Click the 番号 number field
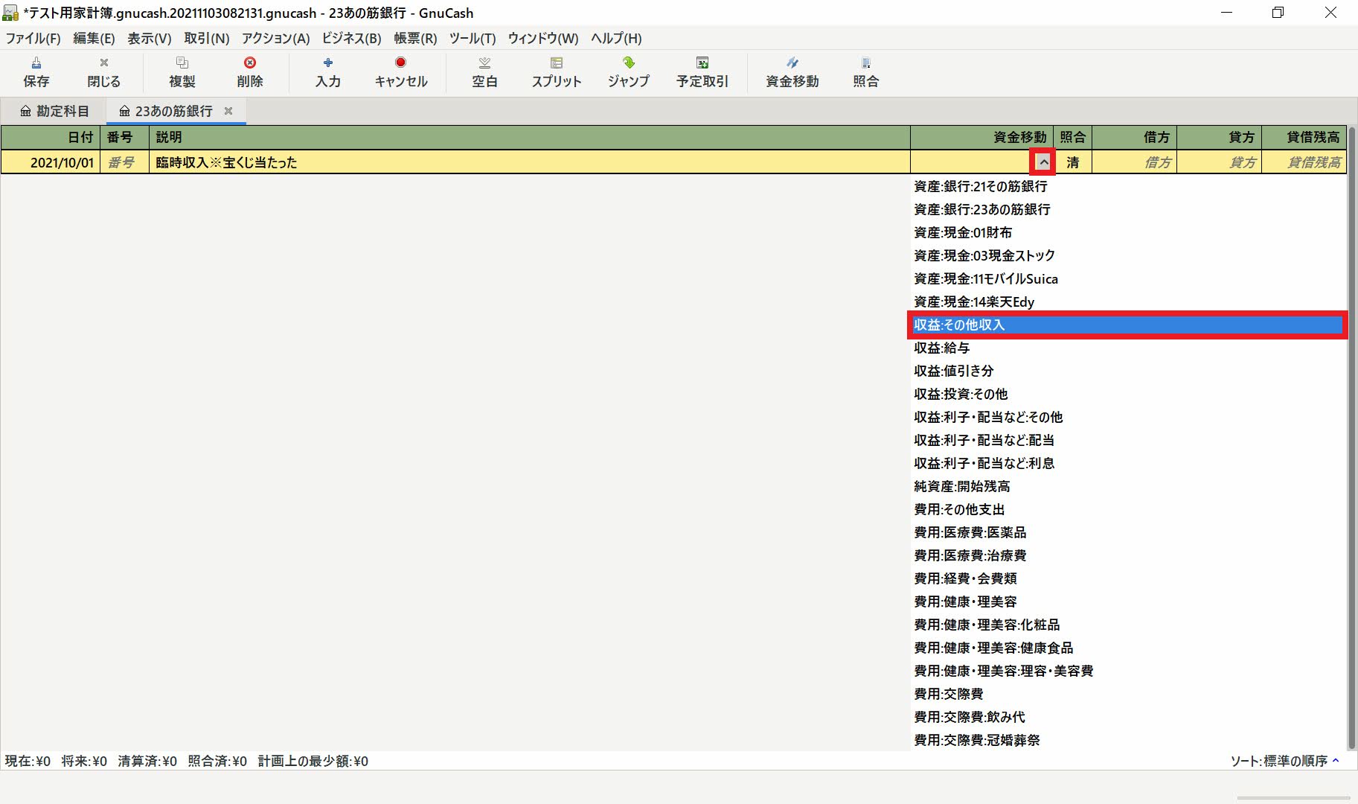 124,162
